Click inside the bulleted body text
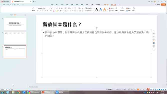 click(x=97, y=34)
